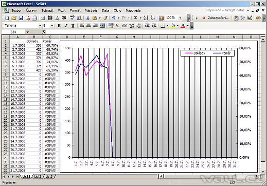267x186 pixels.
Task: Open the Fill Color dropdown arrow
Action: point(177,26)
